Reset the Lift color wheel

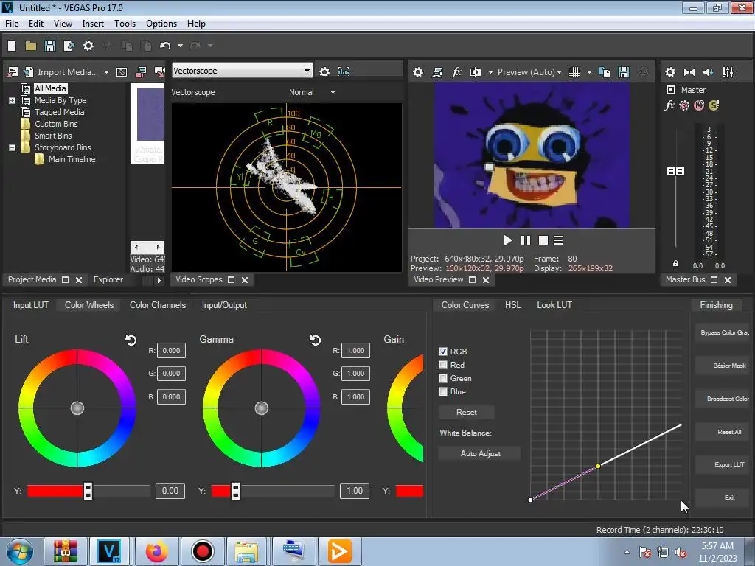tap(131, 340)
